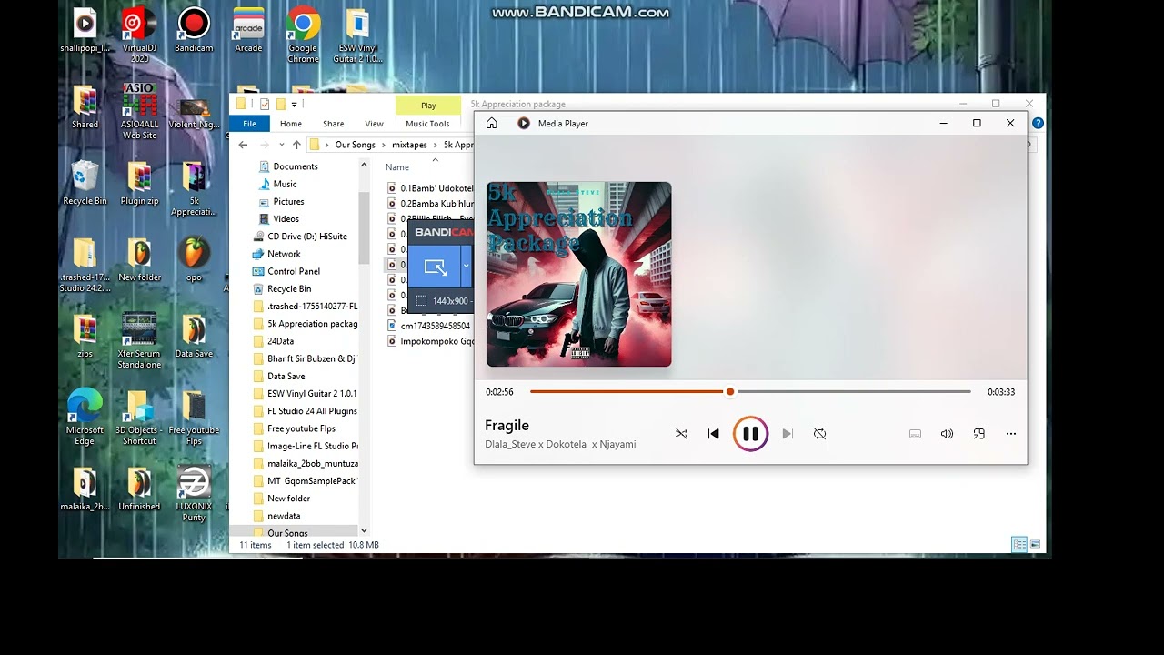Open volume control in Media Player

(x=947, y=434)
